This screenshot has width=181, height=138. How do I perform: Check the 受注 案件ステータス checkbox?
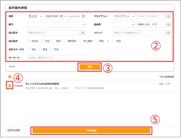pyautogui.click(x=40, y=50)
